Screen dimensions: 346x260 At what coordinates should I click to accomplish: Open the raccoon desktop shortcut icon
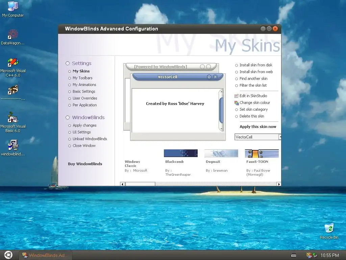point(13,90)
